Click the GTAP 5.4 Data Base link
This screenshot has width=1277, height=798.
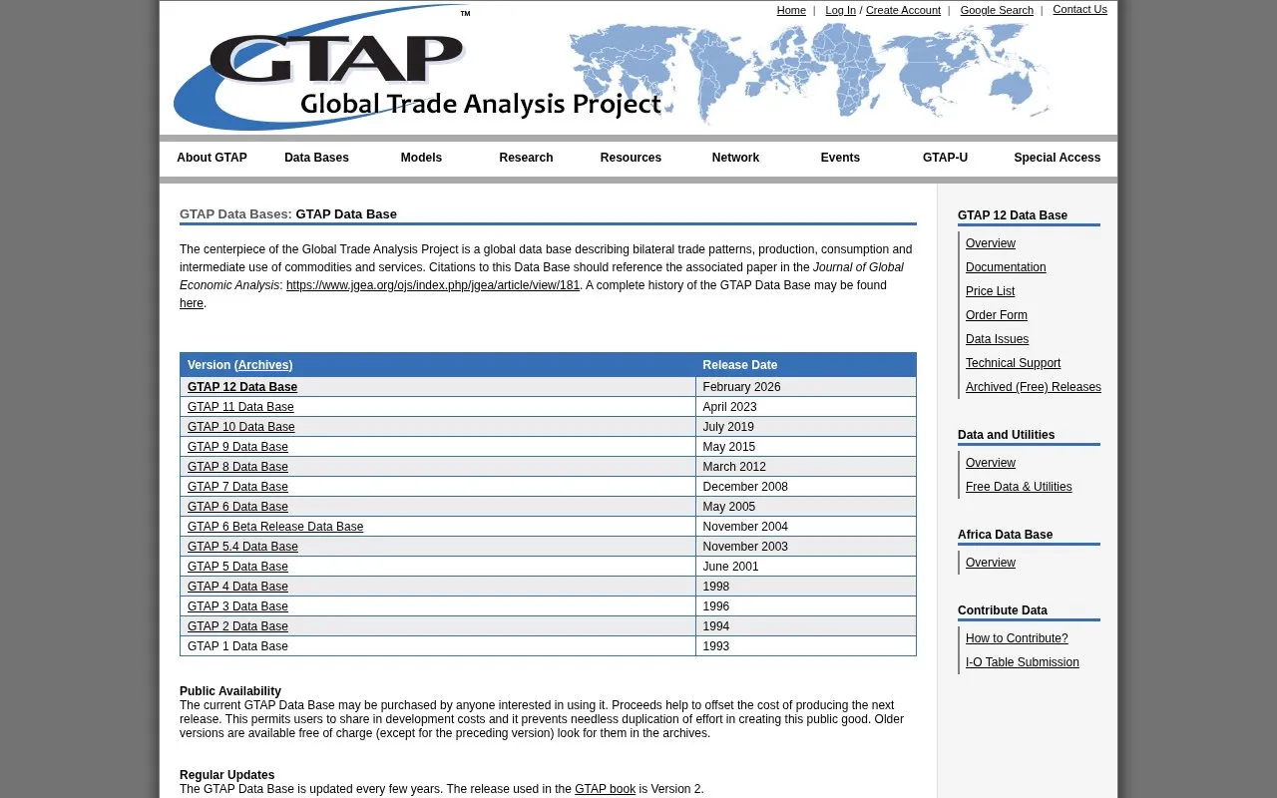(x=242, y=547)
